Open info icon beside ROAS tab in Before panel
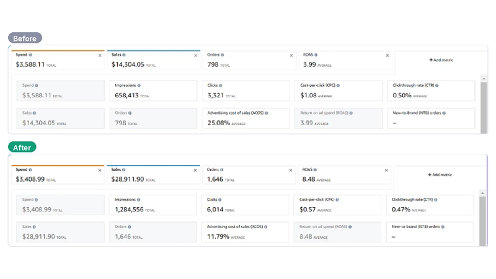The height and width of the screenshot is (279, 496). pyautogui.click(x=316, y=55)
